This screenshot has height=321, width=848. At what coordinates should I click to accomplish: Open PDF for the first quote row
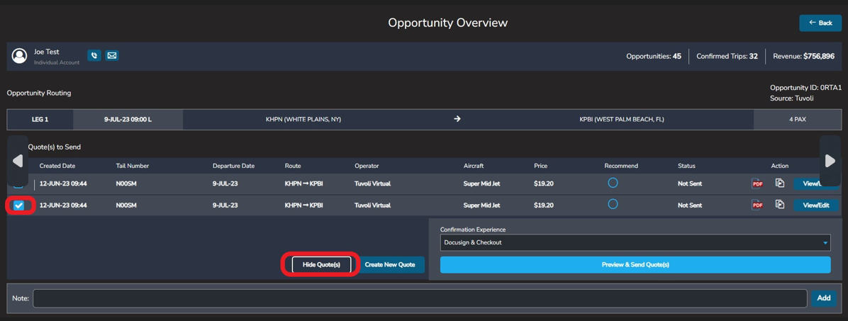[x=757, y=184]
